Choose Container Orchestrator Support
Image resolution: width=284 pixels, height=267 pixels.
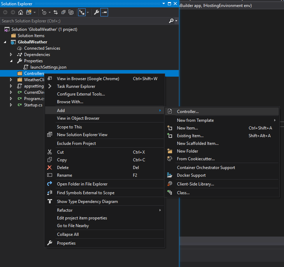(x=222, y=168)
